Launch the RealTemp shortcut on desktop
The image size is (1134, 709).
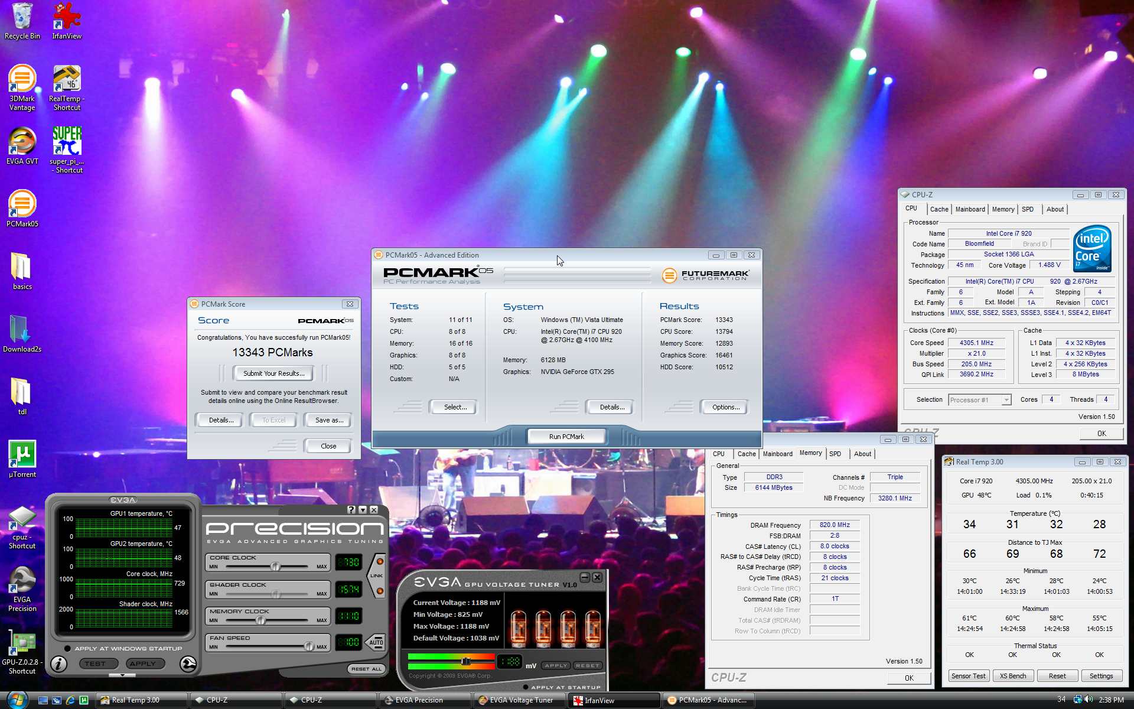coord(67,88)
